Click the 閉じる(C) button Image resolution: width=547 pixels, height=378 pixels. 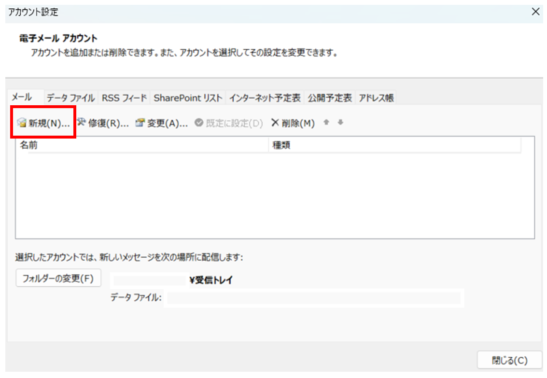511,360
